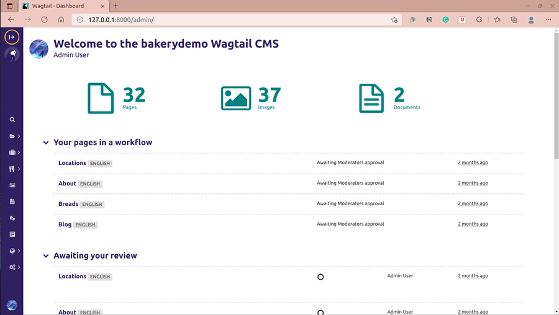Reload the page

(x=44, y=20)
